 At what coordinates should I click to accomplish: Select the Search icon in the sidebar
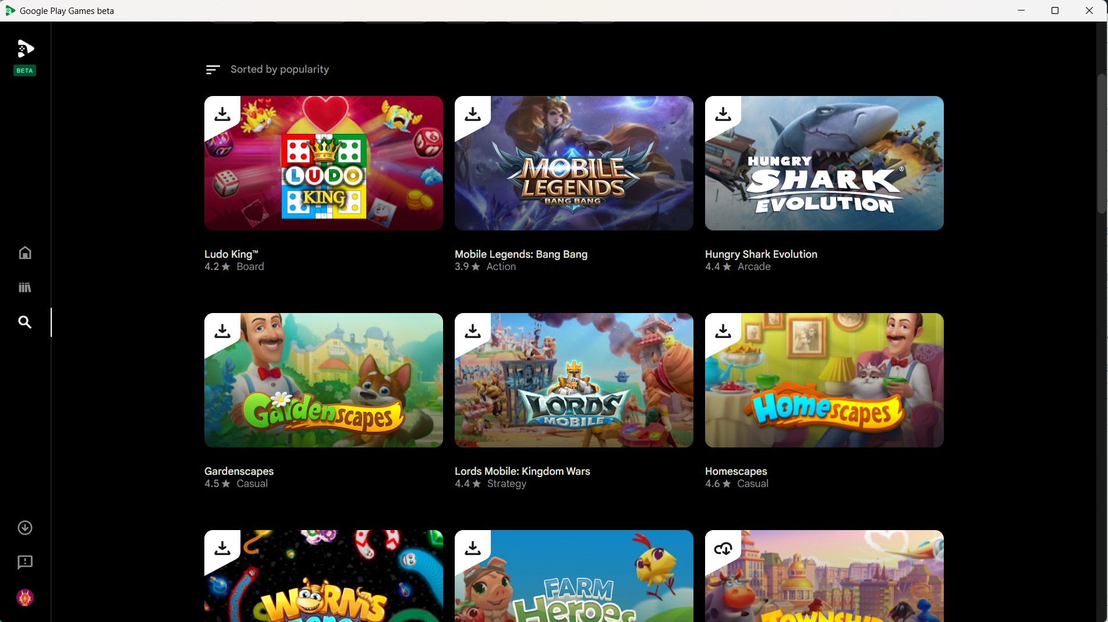[24, 322]
